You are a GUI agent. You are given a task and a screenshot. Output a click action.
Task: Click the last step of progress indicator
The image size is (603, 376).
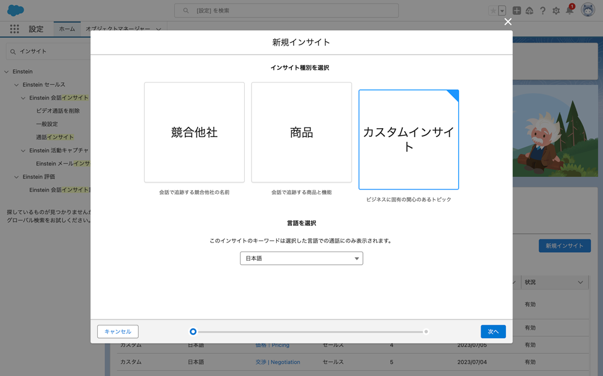click(426, 331)
